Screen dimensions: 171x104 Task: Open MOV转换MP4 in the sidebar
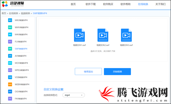pos(21,63)
